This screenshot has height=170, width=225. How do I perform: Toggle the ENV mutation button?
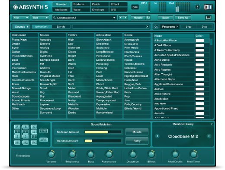click(43, 131)
